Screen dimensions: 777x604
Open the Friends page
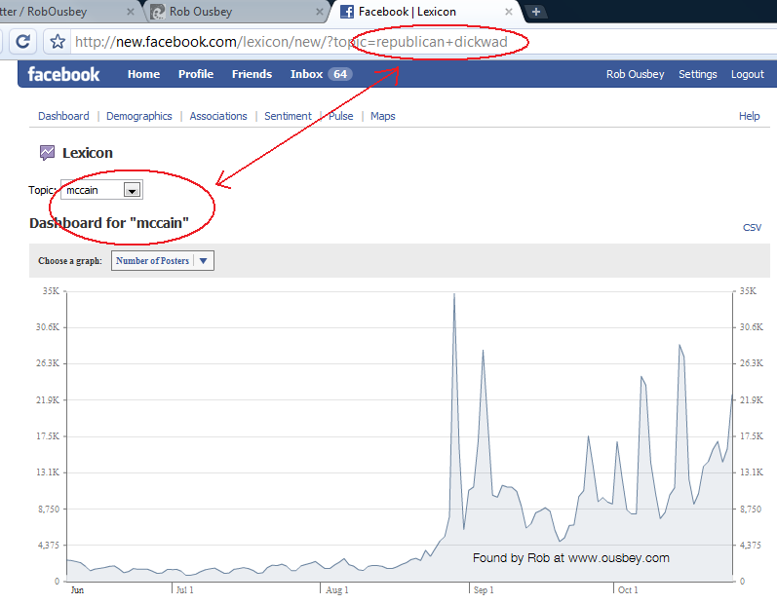(x=252, y=74)
